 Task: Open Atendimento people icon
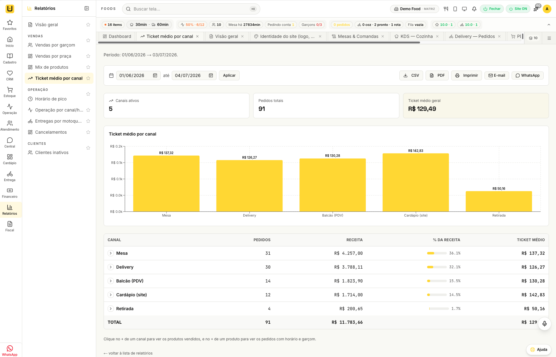[10, 126]
